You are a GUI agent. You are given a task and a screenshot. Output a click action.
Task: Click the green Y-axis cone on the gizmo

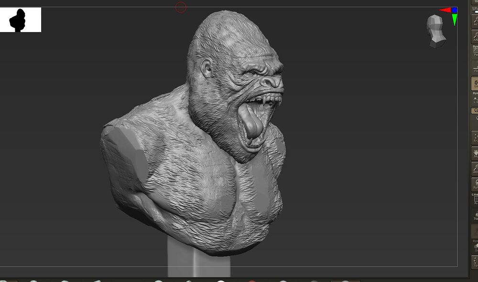(x=455, y=20)
